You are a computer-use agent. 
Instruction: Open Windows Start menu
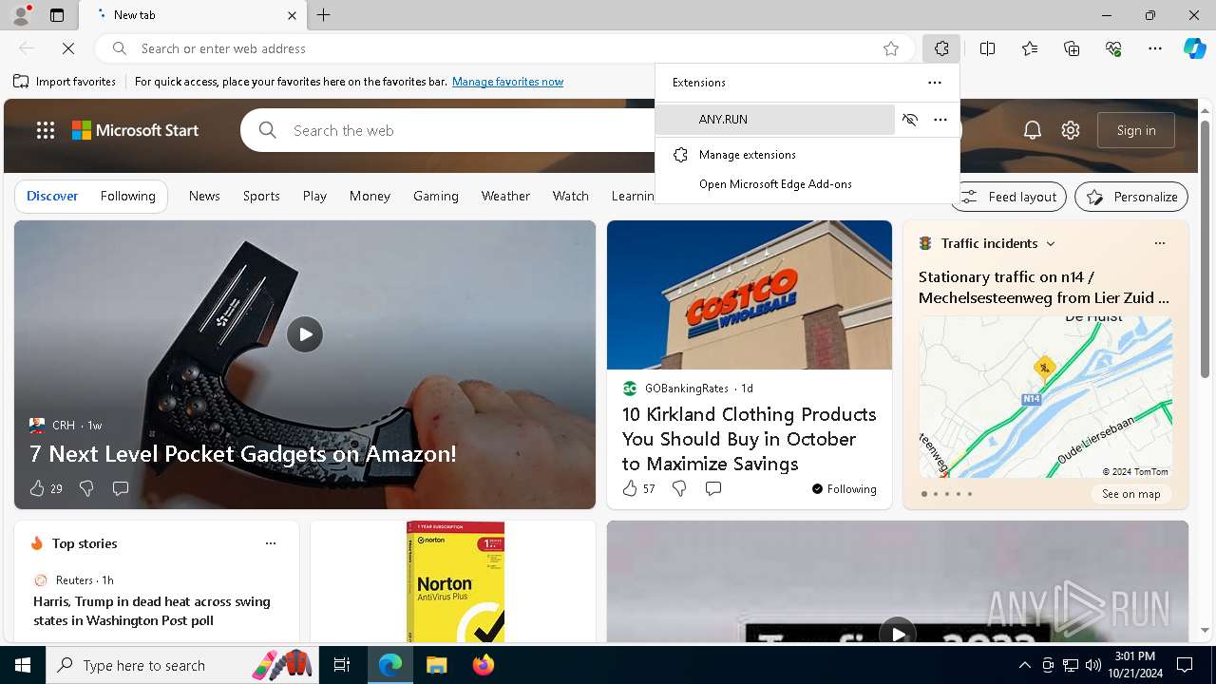click(x=23, y=665)
